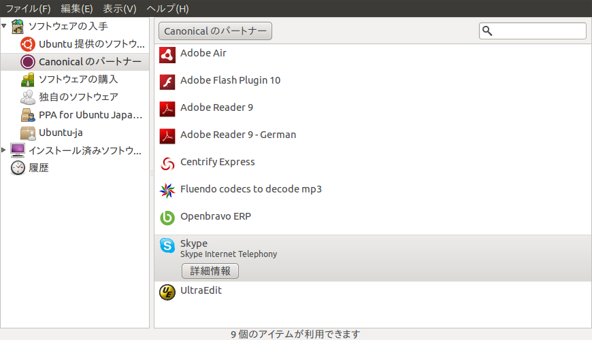Click the pane divider handle between sidebar and list
The image size is (592, 340).
click(x=152, y=173)
